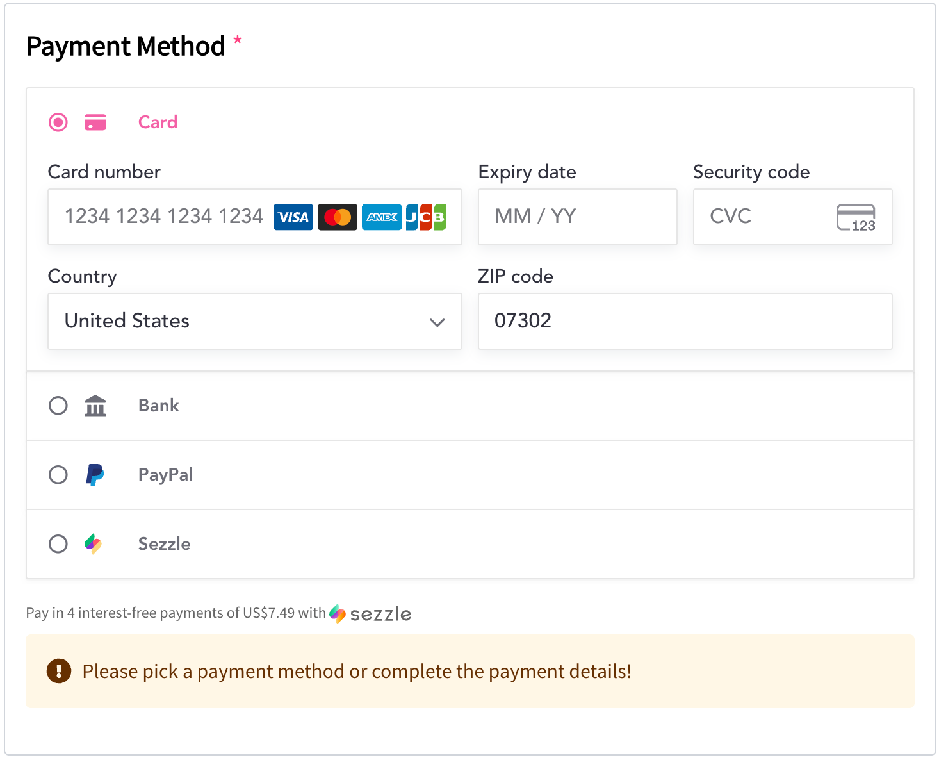The image size is (939, 760).
Task: Focus the Card number field
Action: [163, 217]
